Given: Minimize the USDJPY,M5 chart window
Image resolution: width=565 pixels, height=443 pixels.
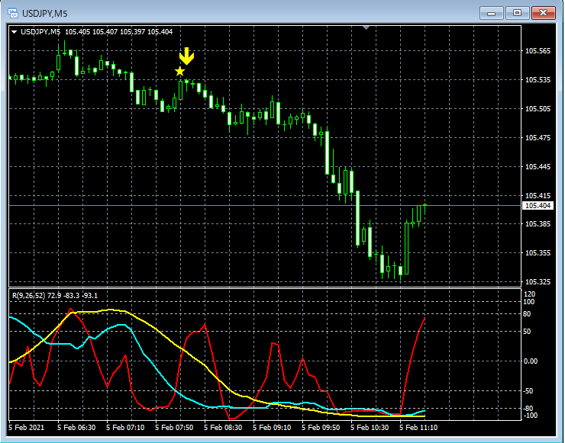Looking at the screenshot, I should [x=491, y=13].
